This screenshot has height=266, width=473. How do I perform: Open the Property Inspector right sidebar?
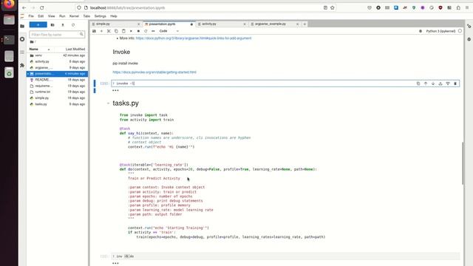[469, 27]
